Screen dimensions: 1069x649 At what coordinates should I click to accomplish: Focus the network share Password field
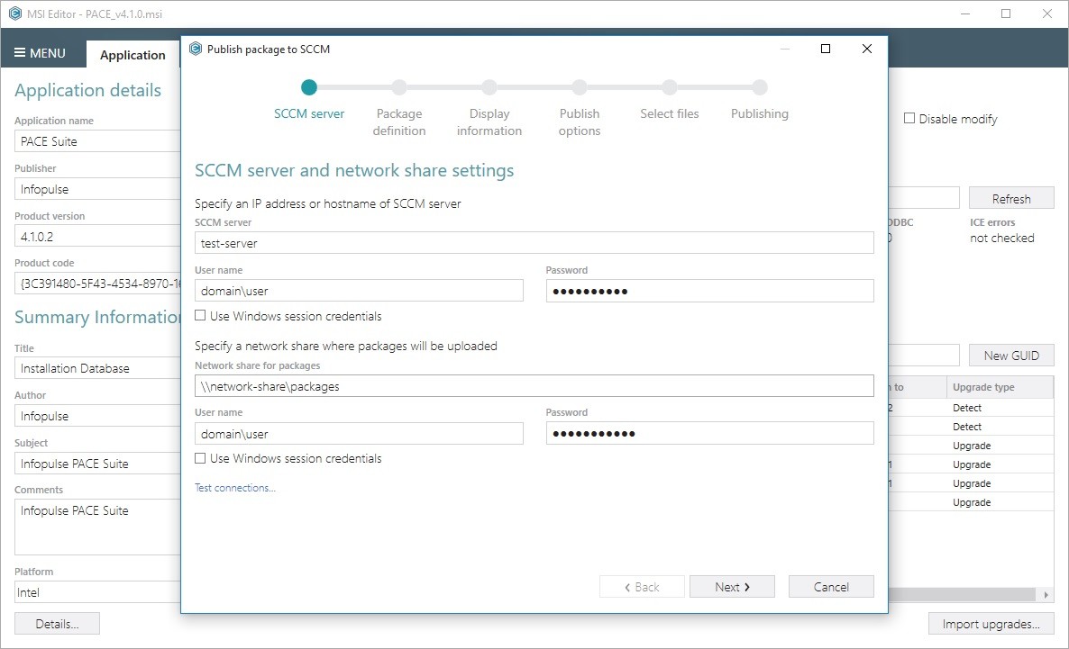(709, 433)
